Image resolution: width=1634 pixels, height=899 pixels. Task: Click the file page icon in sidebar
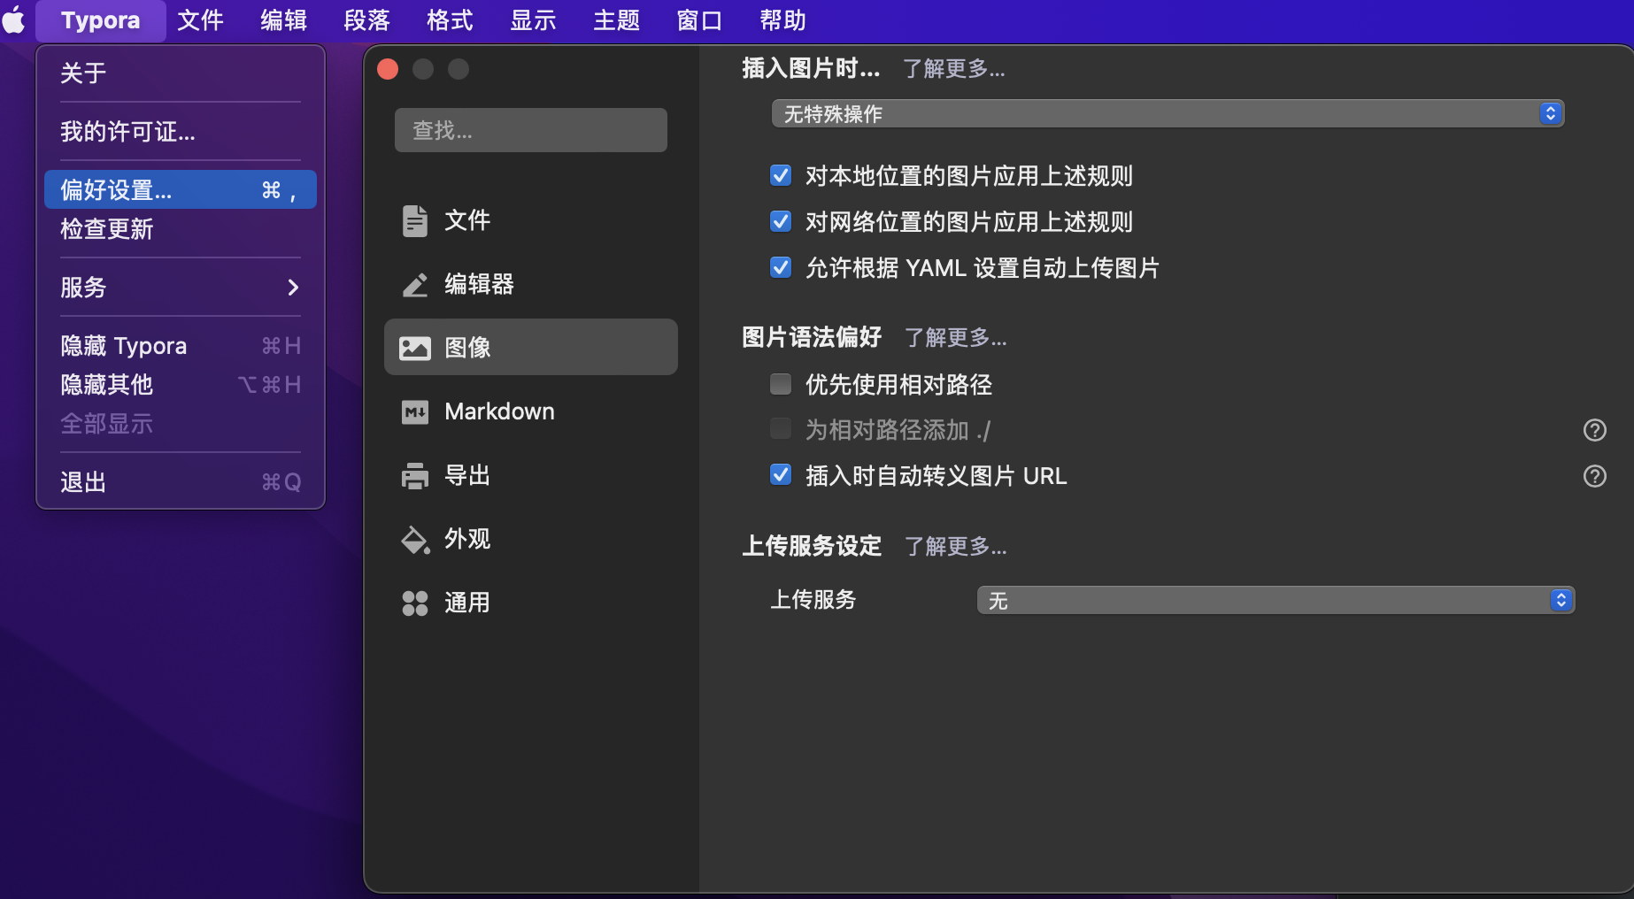pyautogui.click(x=414, y=220)
